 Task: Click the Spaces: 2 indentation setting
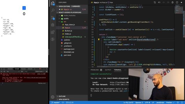point(139,103)
